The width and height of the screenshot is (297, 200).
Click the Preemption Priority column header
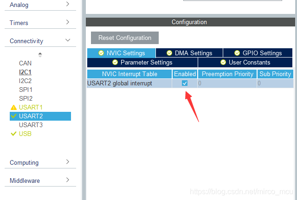pos(227,74)
